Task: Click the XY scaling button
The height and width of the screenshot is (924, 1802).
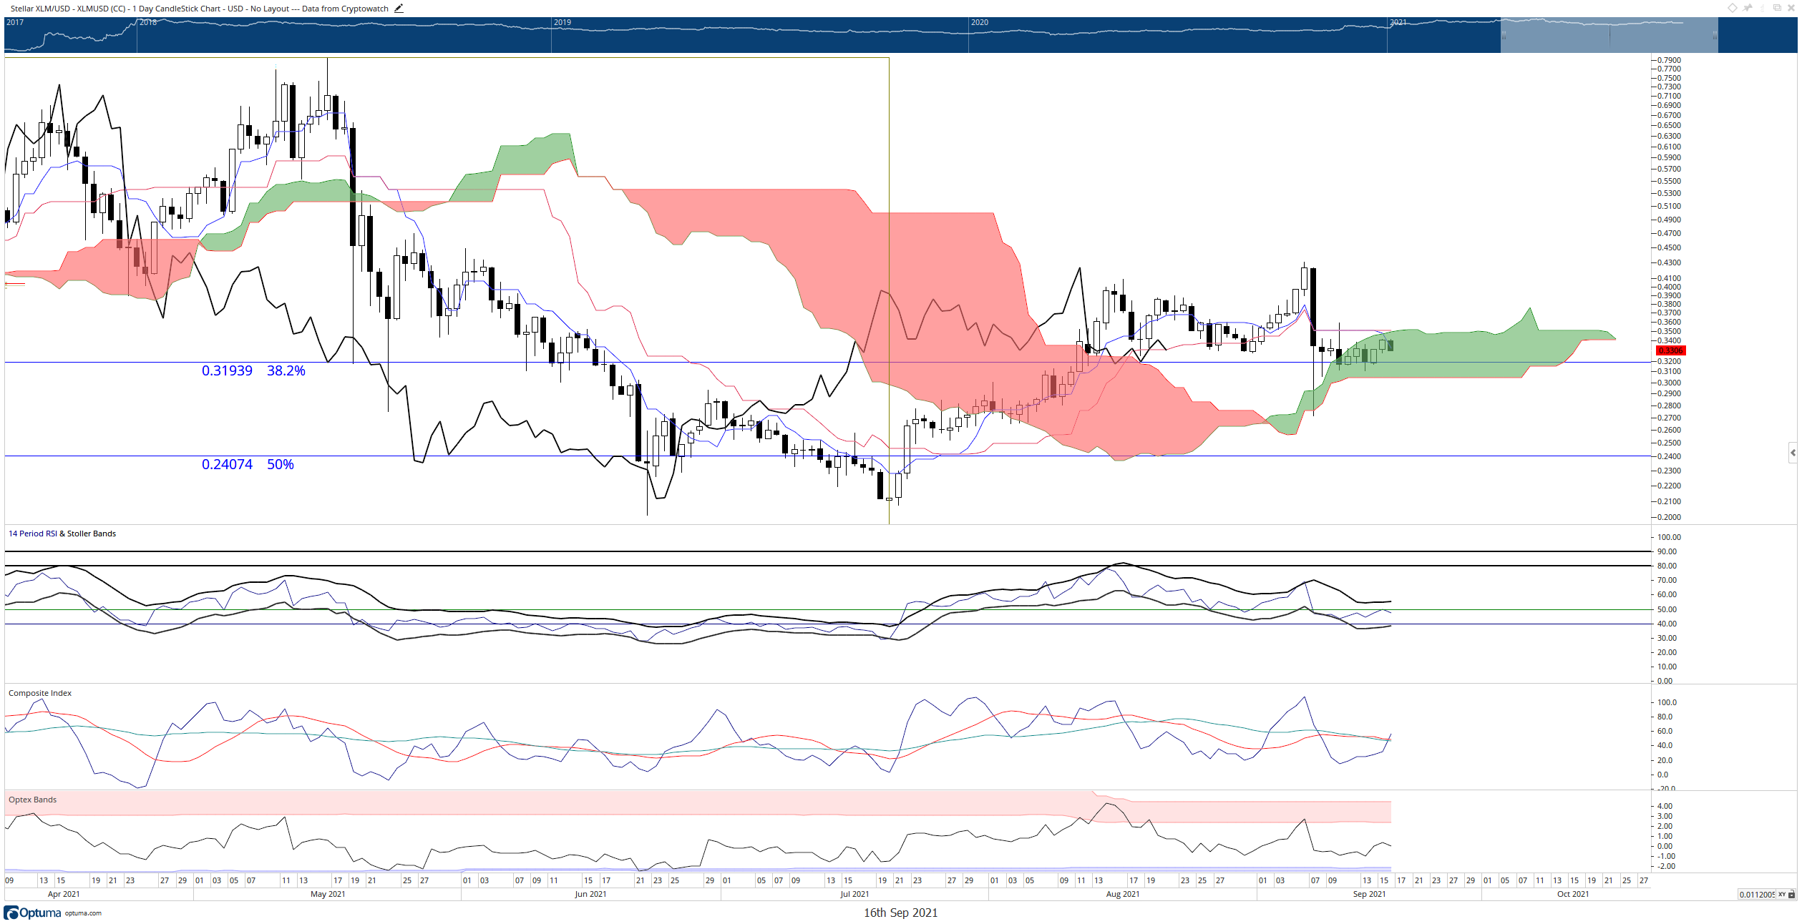Action: 1782,894
